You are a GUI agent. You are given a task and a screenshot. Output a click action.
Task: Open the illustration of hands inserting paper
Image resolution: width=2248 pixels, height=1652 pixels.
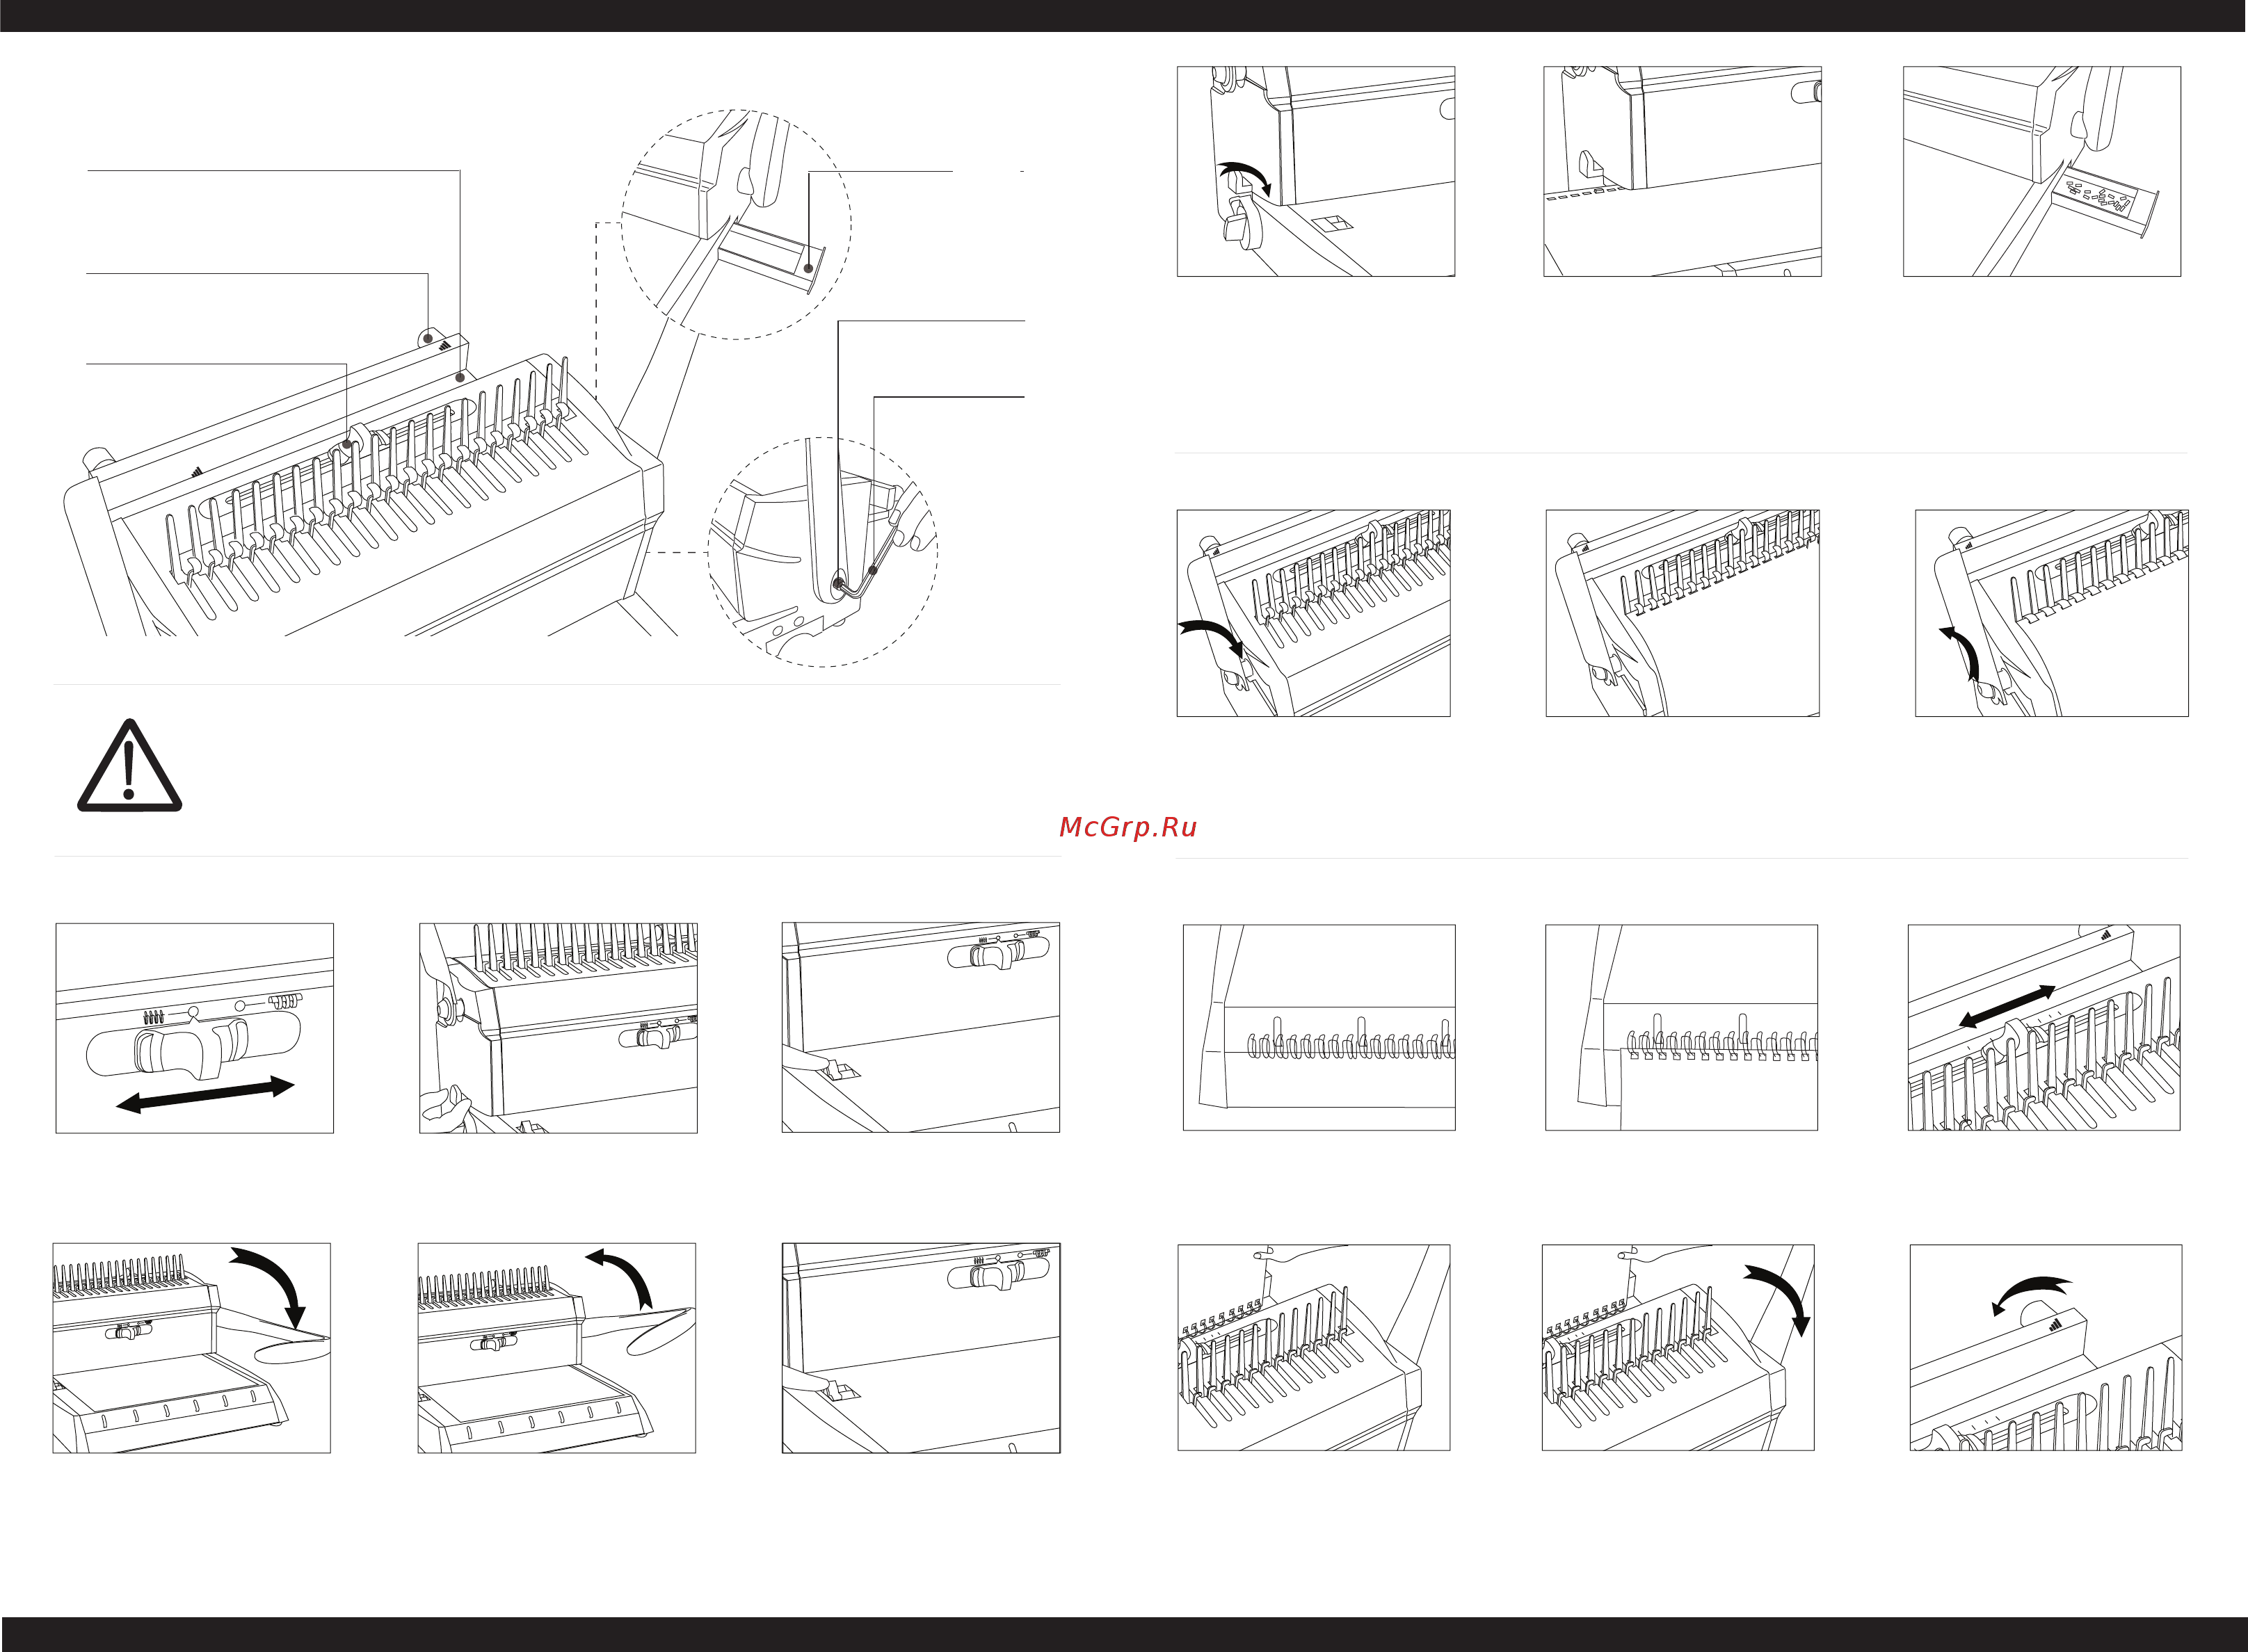[559, 1028]
